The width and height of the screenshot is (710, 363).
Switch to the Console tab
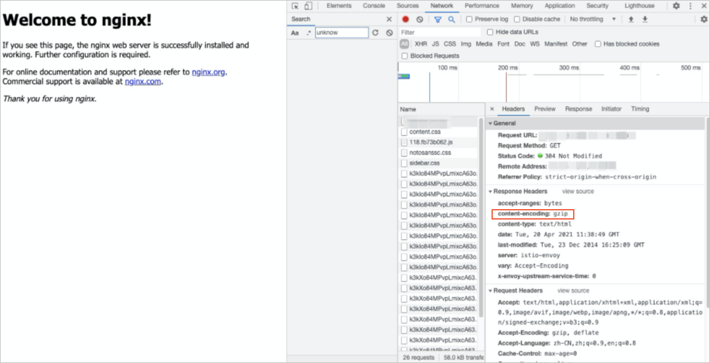[374, 6]
